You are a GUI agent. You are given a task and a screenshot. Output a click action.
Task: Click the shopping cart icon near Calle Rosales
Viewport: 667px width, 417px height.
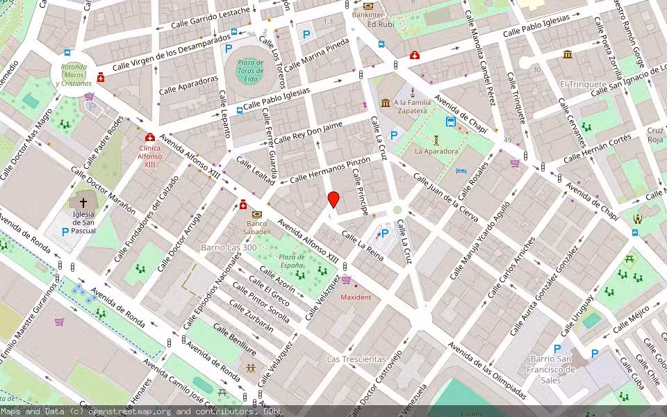pos(514,161)
